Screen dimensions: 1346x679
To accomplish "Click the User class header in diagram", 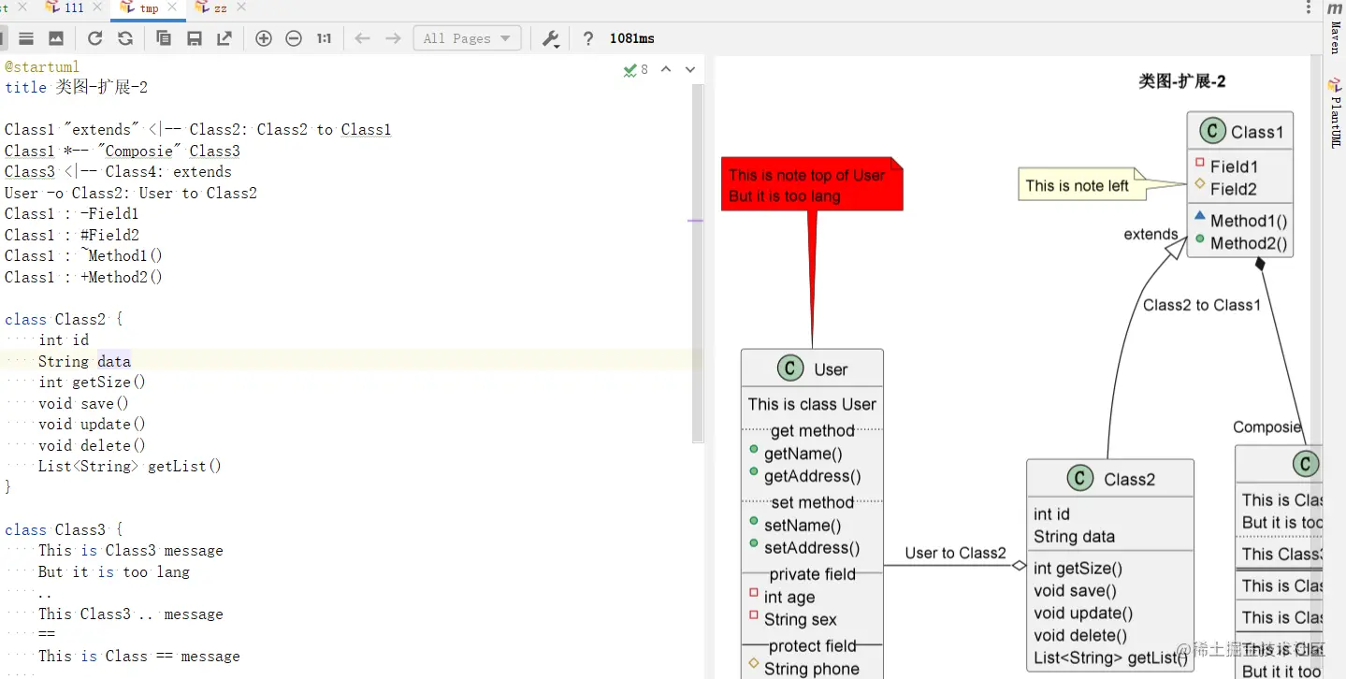I will click(x=812, y=368).
